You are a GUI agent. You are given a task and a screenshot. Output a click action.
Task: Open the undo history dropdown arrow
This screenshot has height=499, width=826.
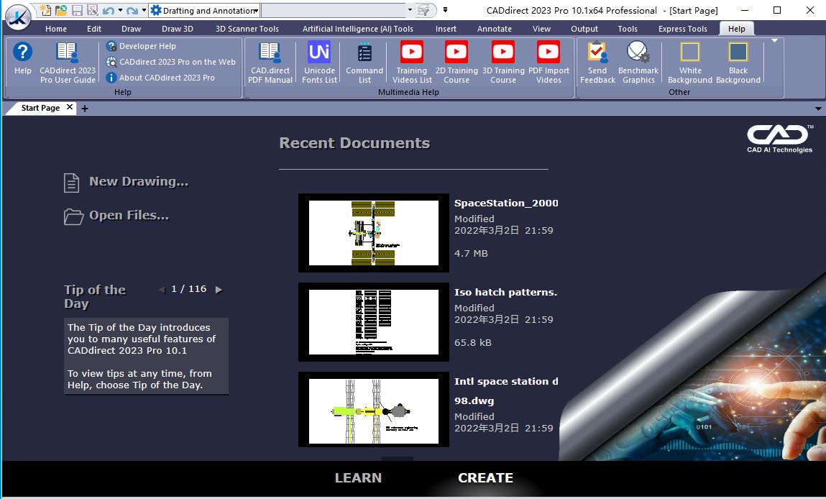pos(120,11)
